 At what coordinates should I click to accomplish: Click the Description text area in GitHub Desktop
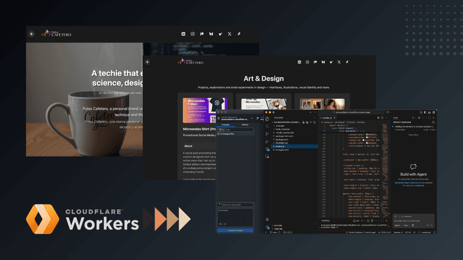tap(236, 218)
